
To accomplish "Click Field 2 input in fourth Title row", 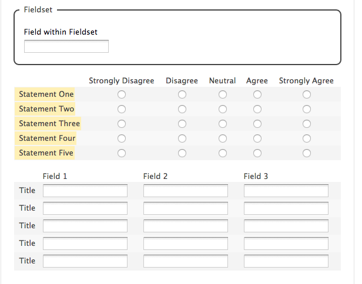I will click(x=185, y=244).
